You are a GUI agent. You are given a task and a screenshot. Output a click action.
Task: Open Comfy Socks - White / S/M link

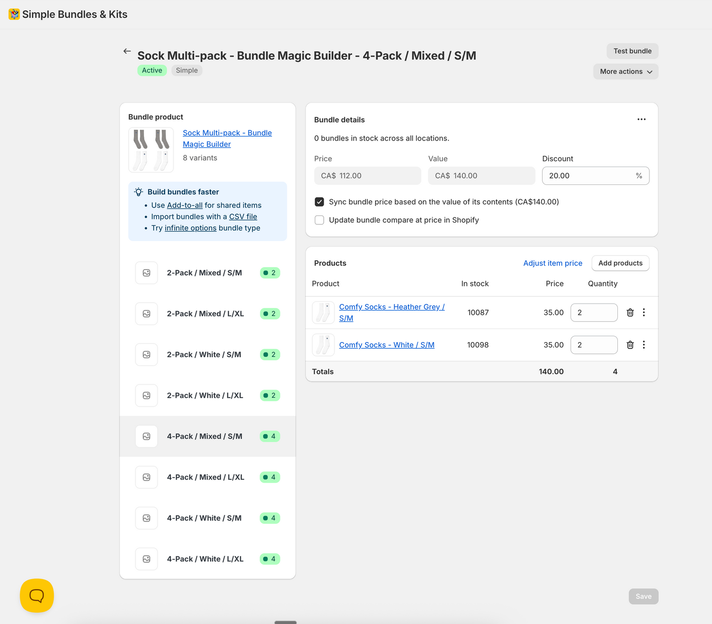pyautogui.click(x=387, y=345)
